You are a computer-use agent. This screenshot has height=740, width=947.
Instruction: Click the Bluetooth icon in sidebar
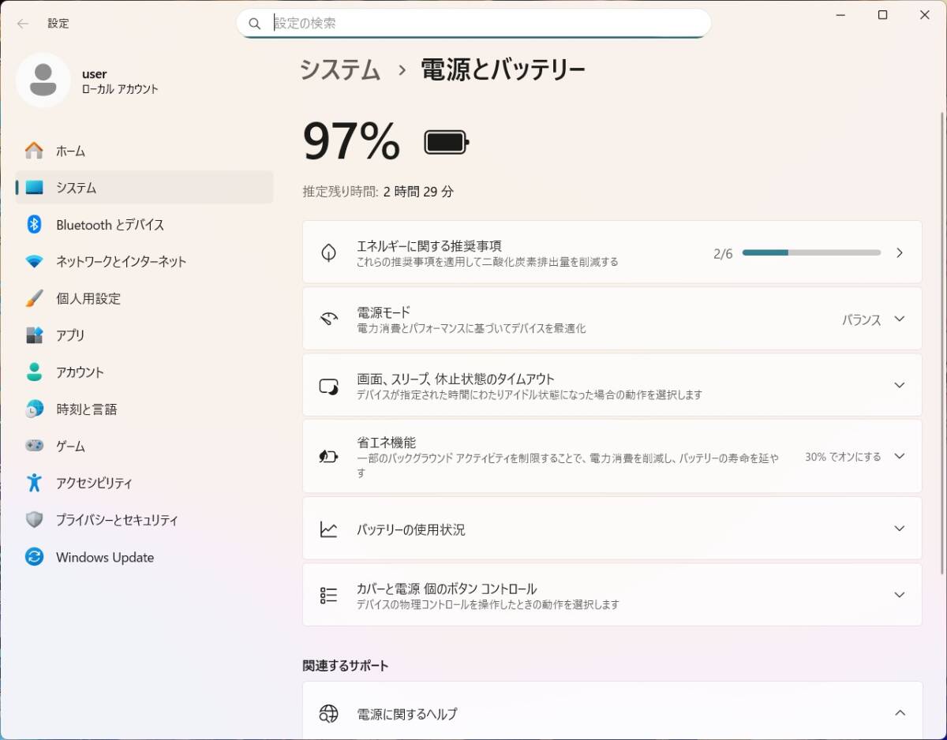click(x=34, y=225)
